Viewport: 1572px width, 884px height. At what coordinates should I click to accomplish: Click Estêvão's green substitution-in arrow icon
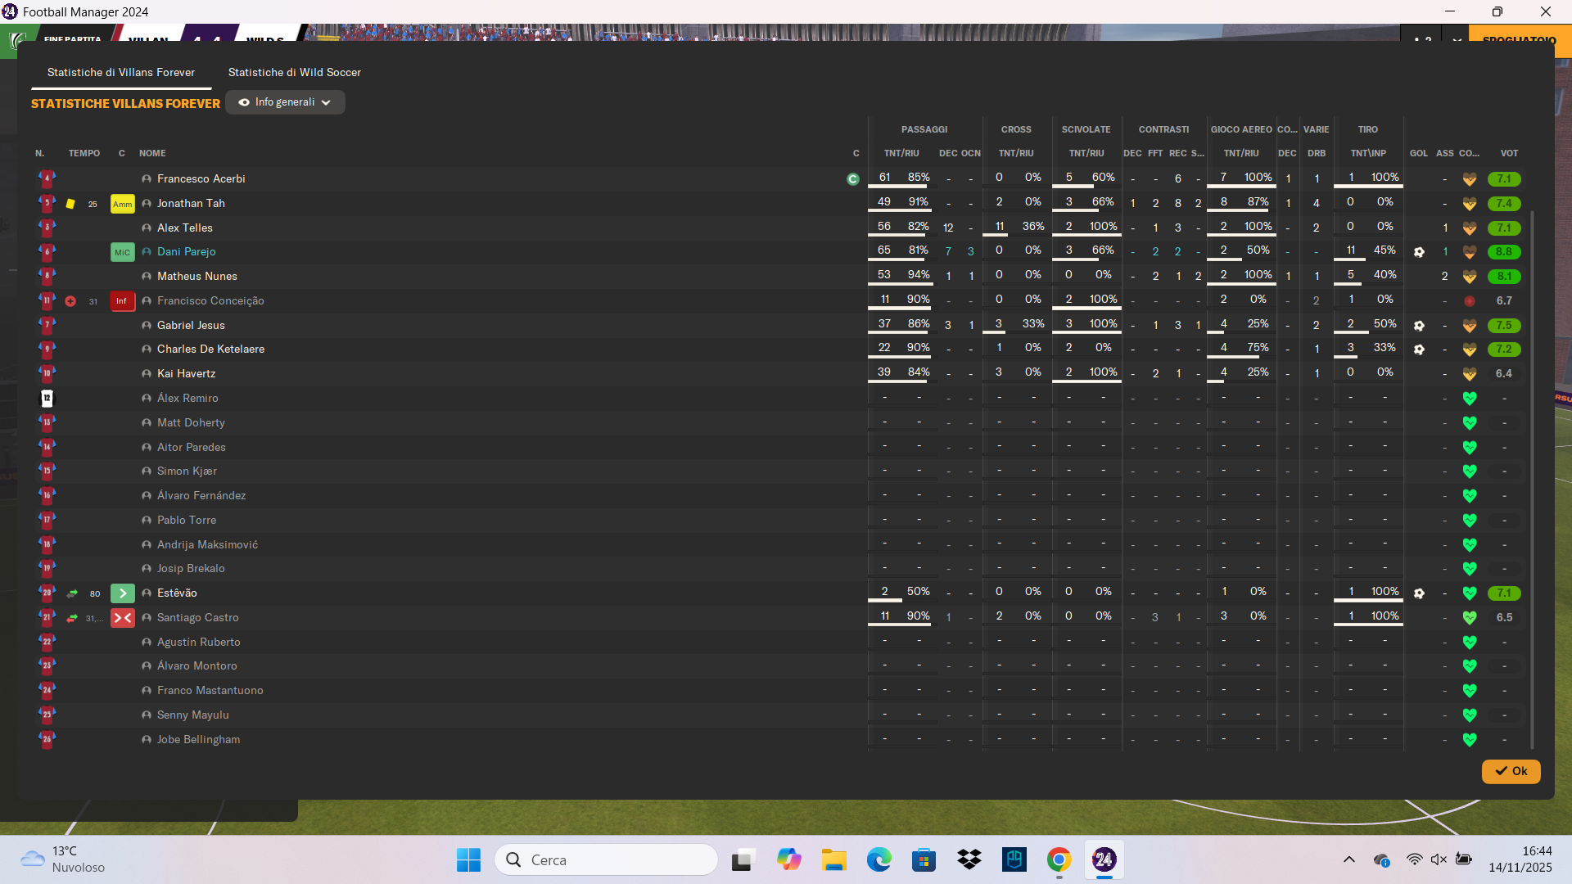(72, 593)
